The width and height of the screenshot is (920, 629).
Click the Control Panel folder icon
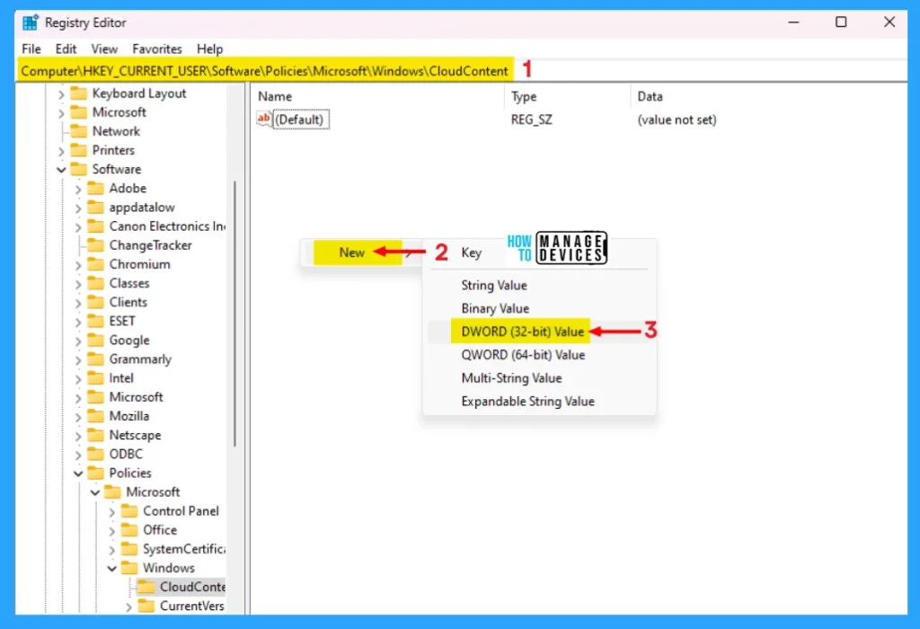click(129, 511)
